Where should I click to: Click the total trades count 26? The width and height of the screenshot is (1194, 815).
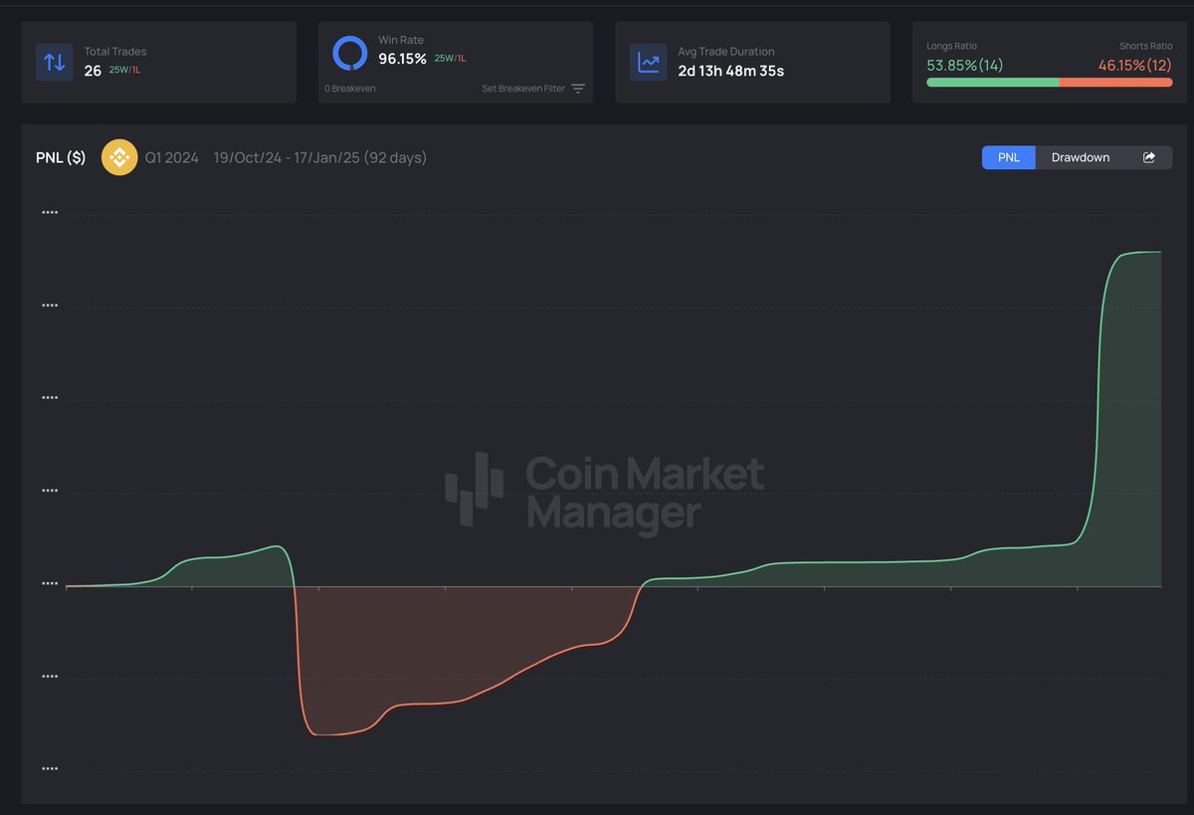click(93, 71)
